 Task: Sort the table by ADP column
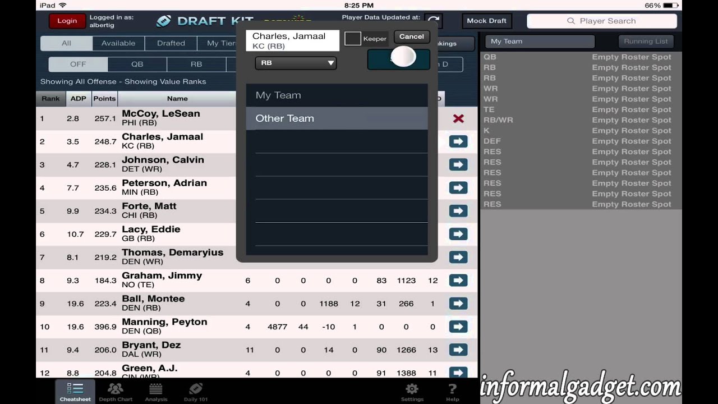point(79,98)
